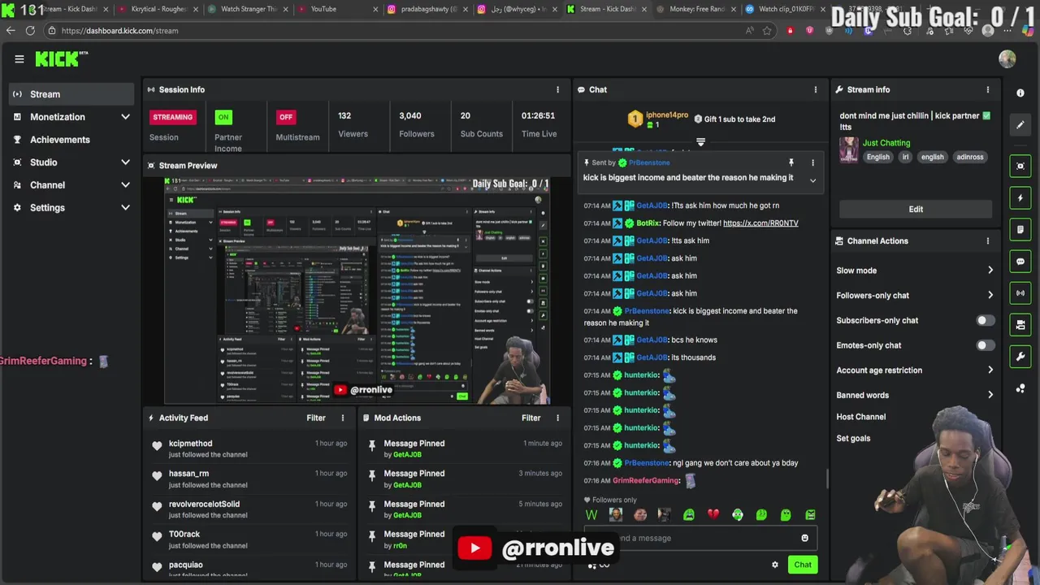Image resolution: width=1040 pixels, height=585 pixels.
Task: Click the pencil edit icon in right sidebar
Action: (x=1020, y=125)
